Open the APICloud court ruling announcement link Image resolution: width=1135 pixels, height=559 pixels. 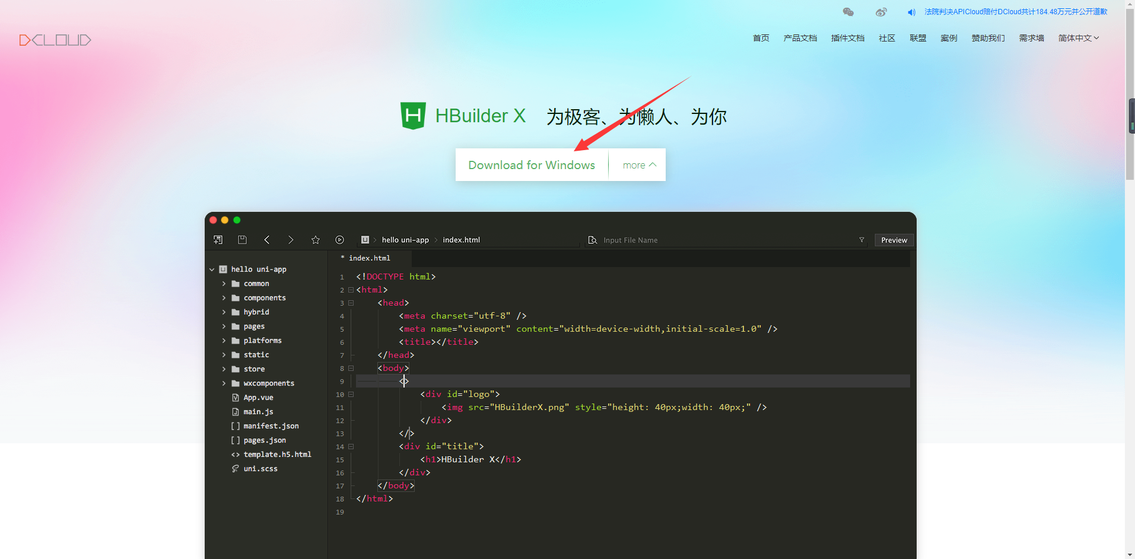pos(1016,12)
